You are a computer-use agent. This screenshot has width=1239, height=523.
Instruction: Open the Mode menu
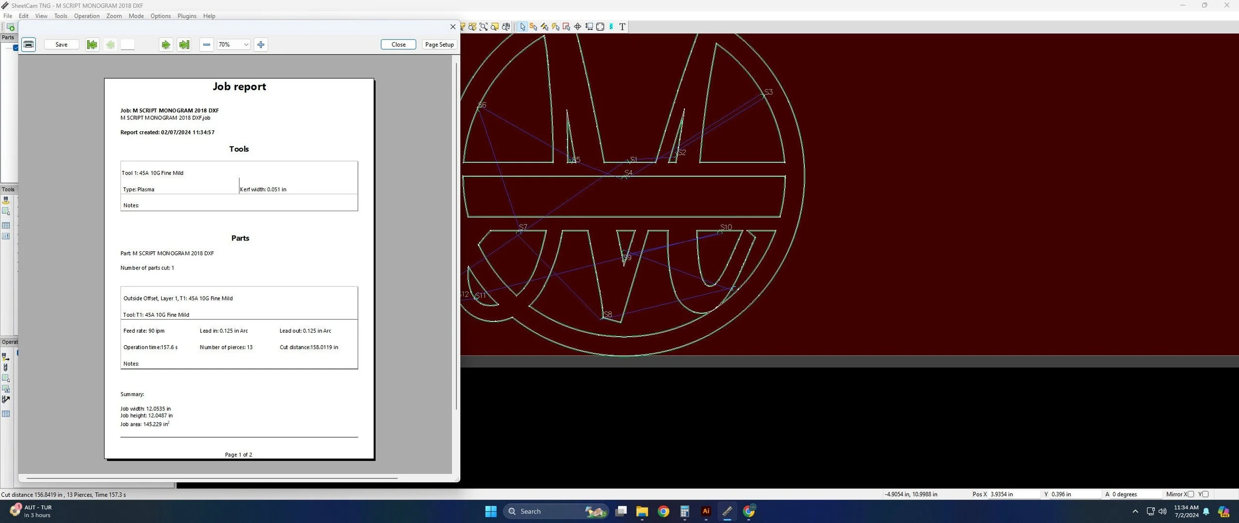[136, 16]
